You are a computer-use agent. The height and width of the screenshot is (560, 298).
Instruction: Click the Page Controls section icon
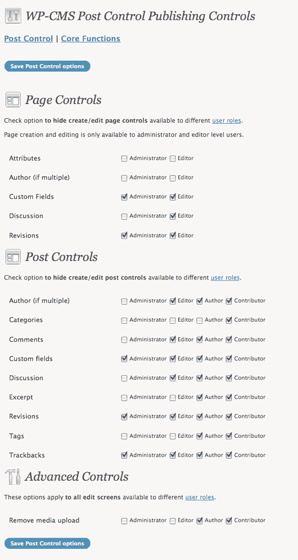(x=13, y=100)
